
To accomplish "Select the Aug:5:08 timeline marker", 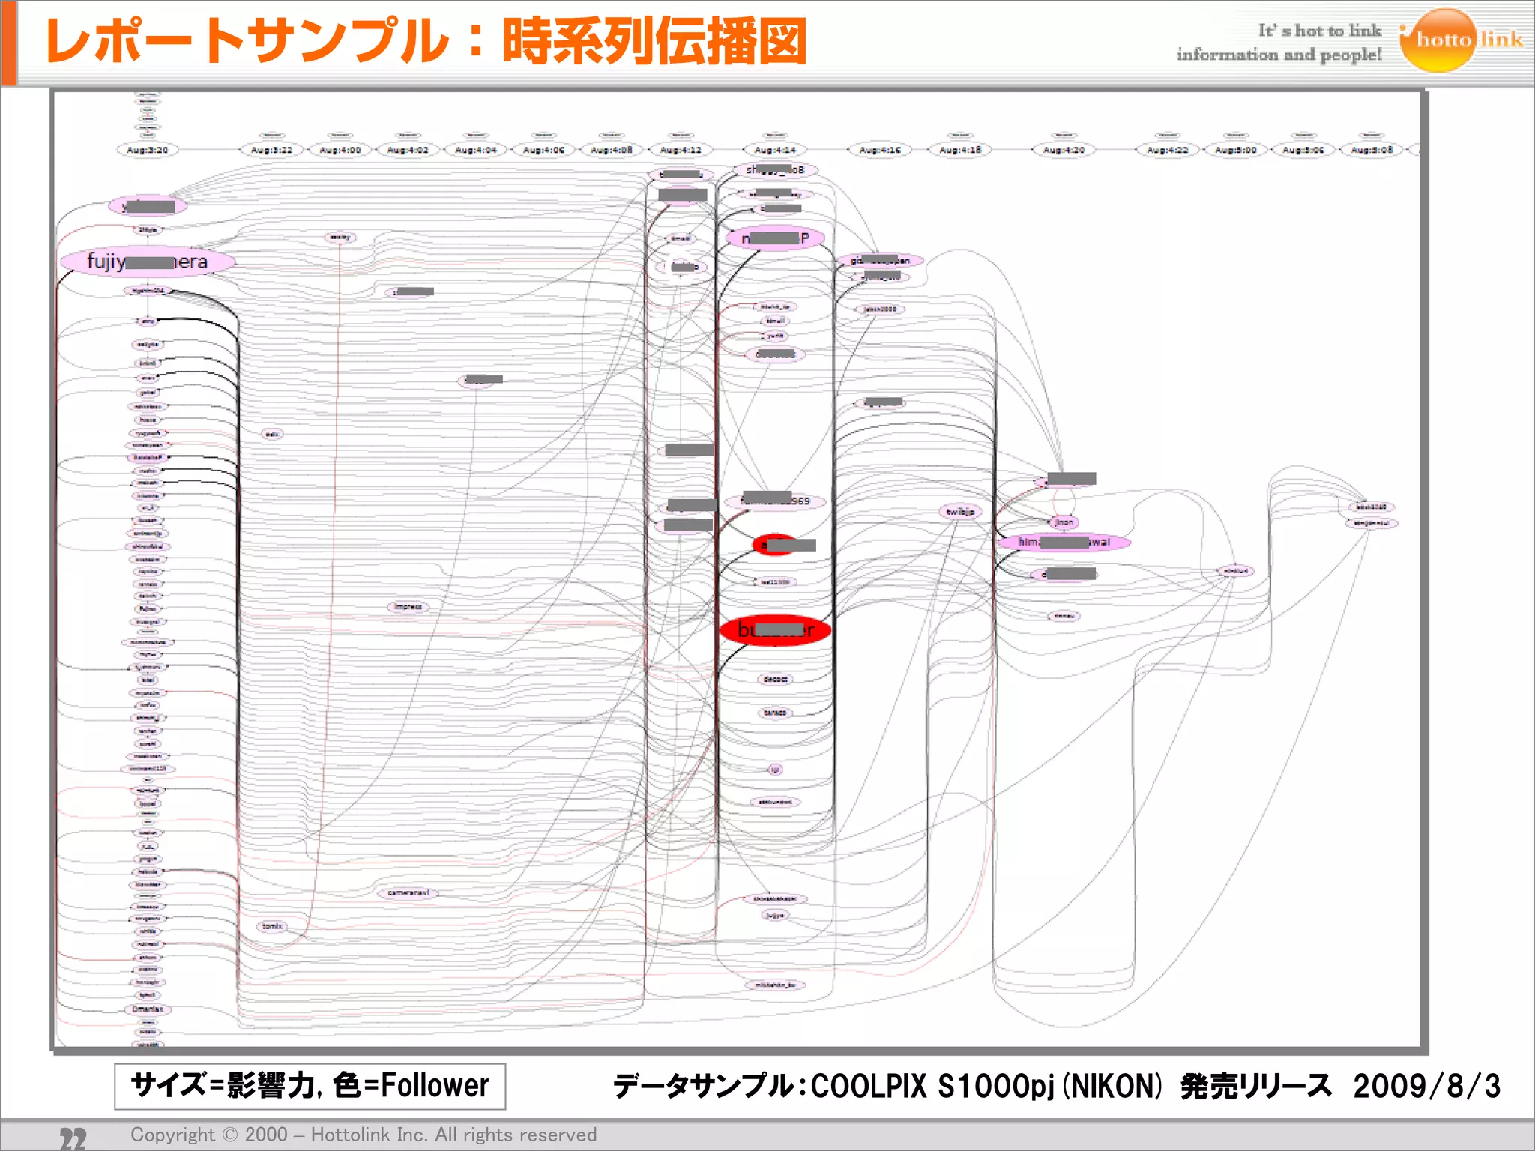I will tap(1371, 150).
